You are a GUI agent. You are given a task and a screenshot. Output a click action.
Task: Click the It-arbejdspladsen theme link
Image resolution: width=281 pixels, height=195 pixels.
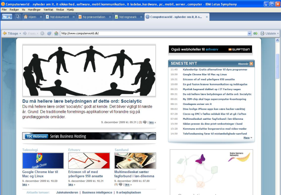pos(128,193)
